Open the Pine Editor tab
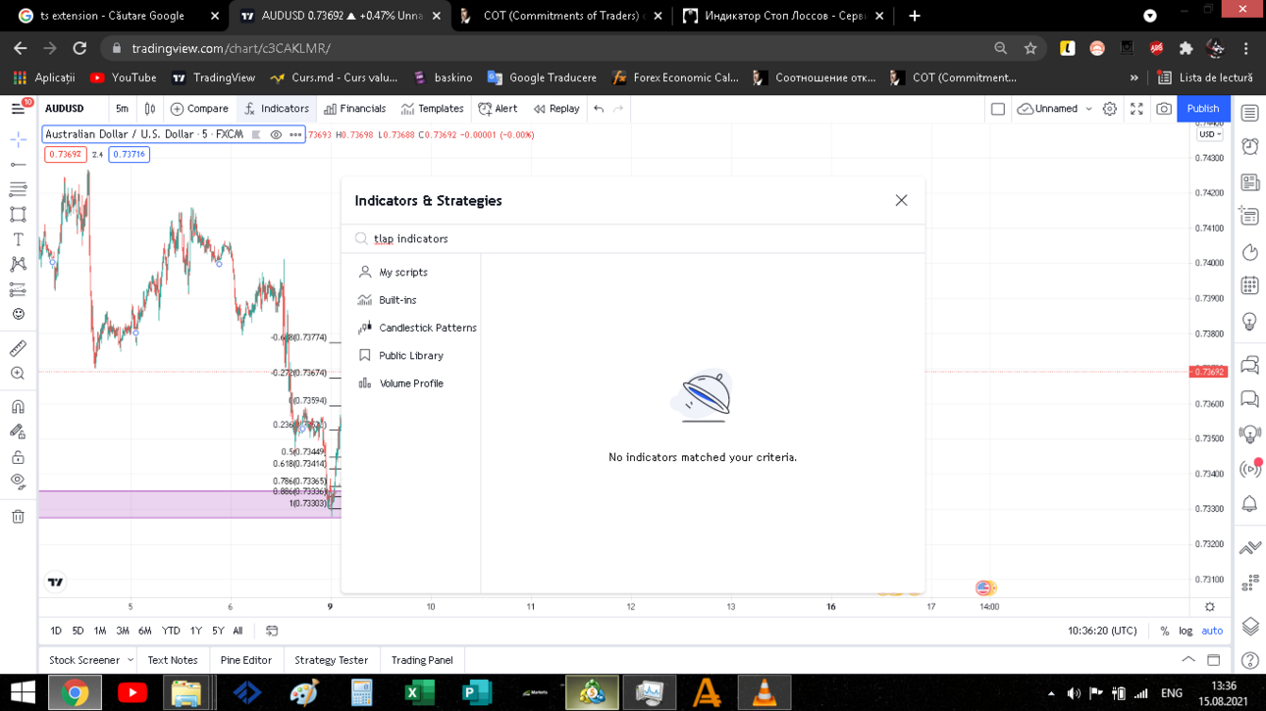Image resolution: width=1266 pixels, height=711 pixels. pyautogui.click(x=245, y=660)
